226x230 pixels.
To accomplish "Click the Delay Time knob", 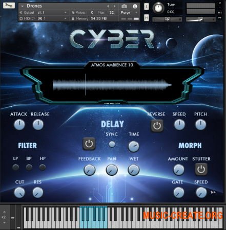I will (134, 147).
